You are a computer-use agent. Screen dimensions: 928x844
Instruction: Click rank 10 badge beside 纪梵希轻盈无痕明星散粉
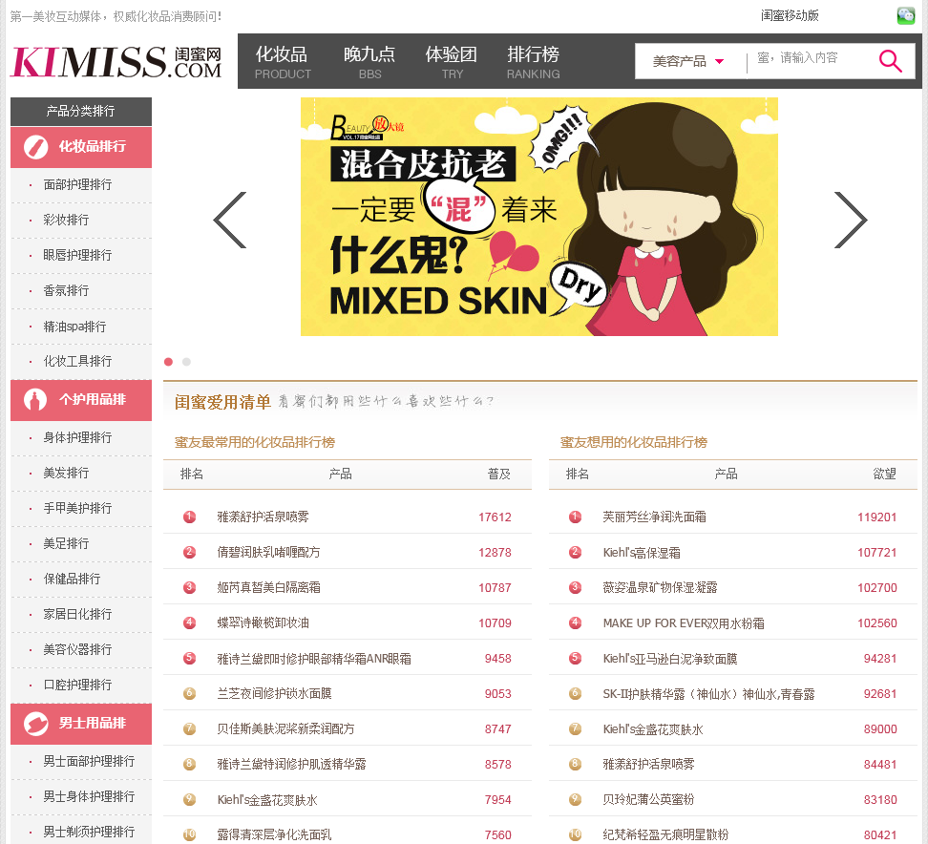tap(576, 834)
